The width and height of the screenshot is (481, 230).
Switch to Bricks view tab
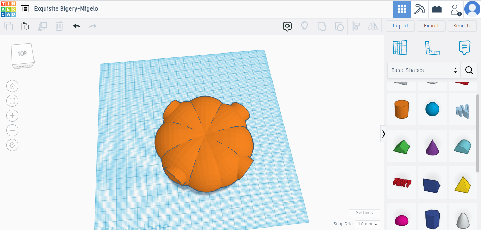[x=437, y=9]
